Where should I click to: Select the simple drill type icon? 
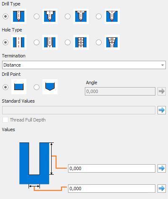point(19,16)
